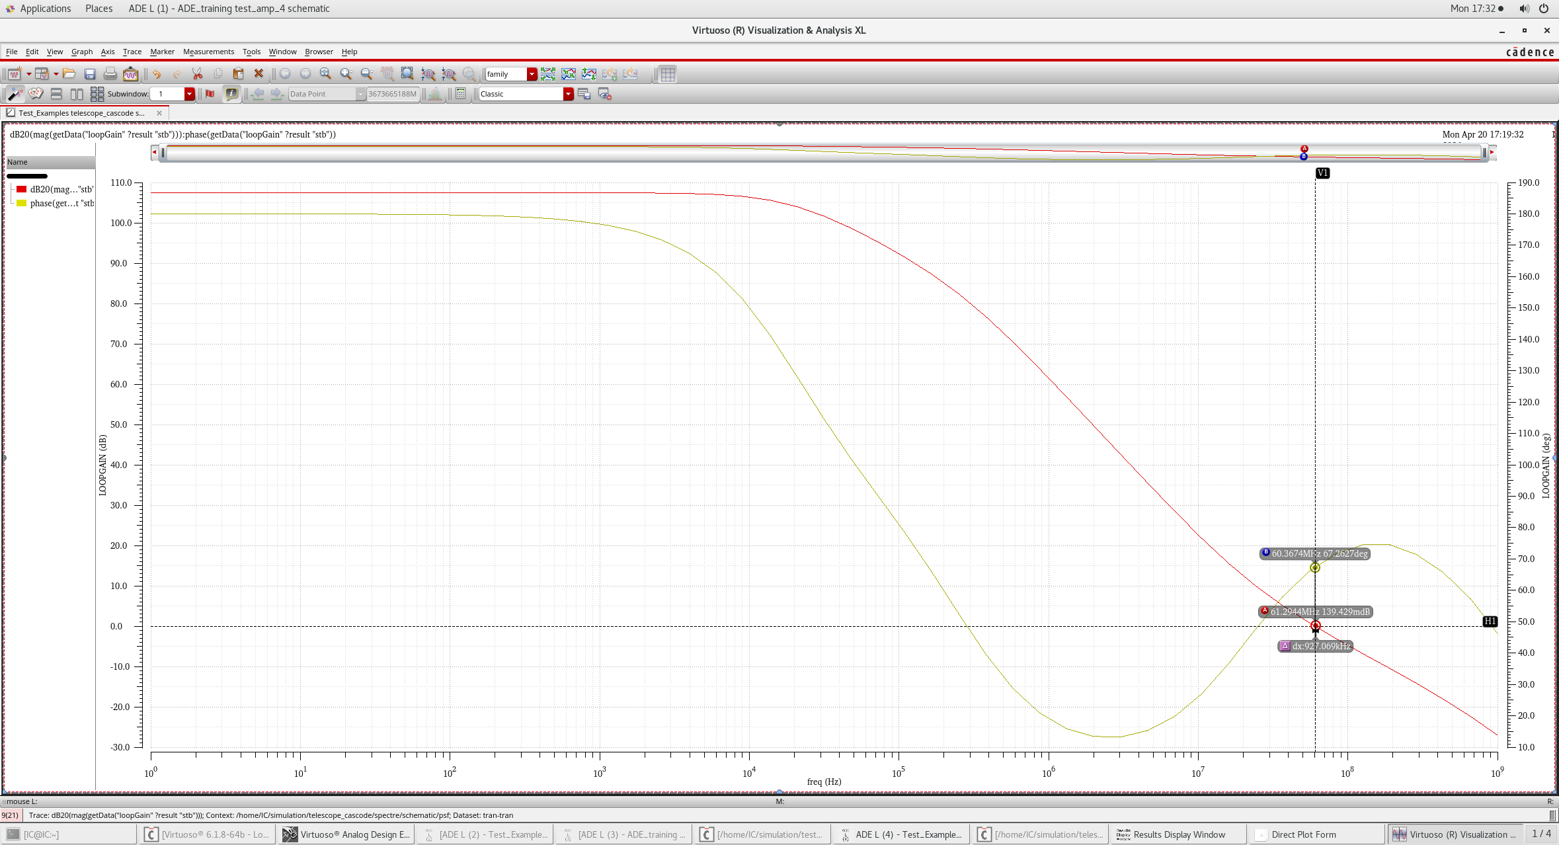This screenshot has height=845, width=1559.
Task: Print the current graph
Action: click(x=110, y=74)
